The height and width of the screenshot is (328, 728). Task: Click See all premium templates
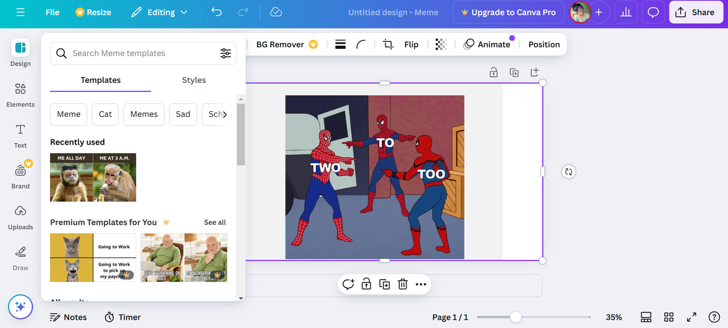click(215, 222)
